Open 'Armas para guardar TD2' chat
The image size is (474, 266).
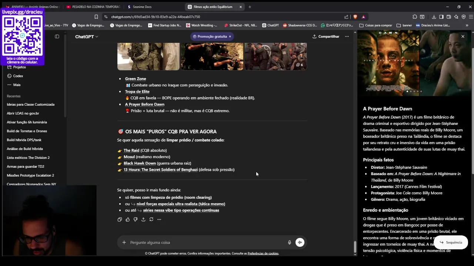(x=26, y=167)
